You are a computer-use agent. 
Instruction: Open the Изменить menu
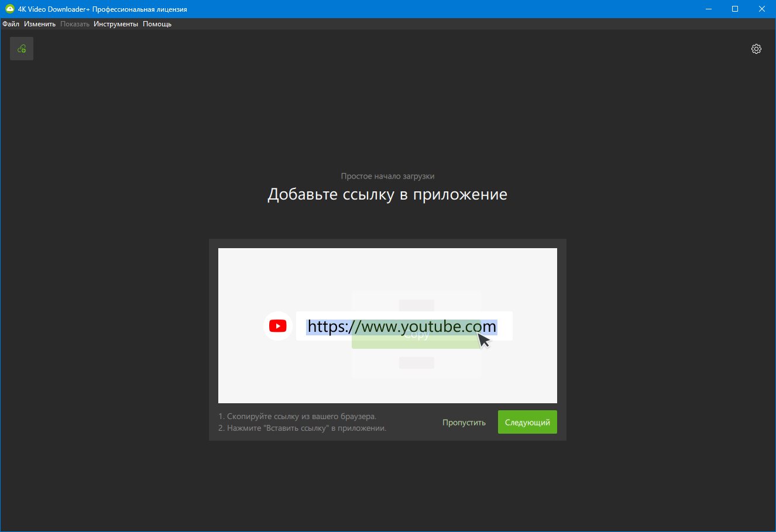pyautogui.click(x=40, y=24)
